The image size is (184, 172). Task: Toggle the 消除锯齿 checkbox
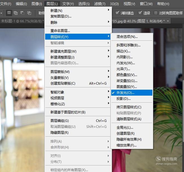117,13
